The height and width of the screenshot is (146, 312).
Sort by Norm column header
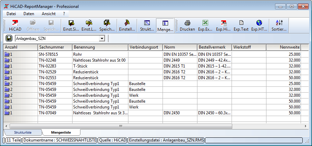click(x=180, y=47)
